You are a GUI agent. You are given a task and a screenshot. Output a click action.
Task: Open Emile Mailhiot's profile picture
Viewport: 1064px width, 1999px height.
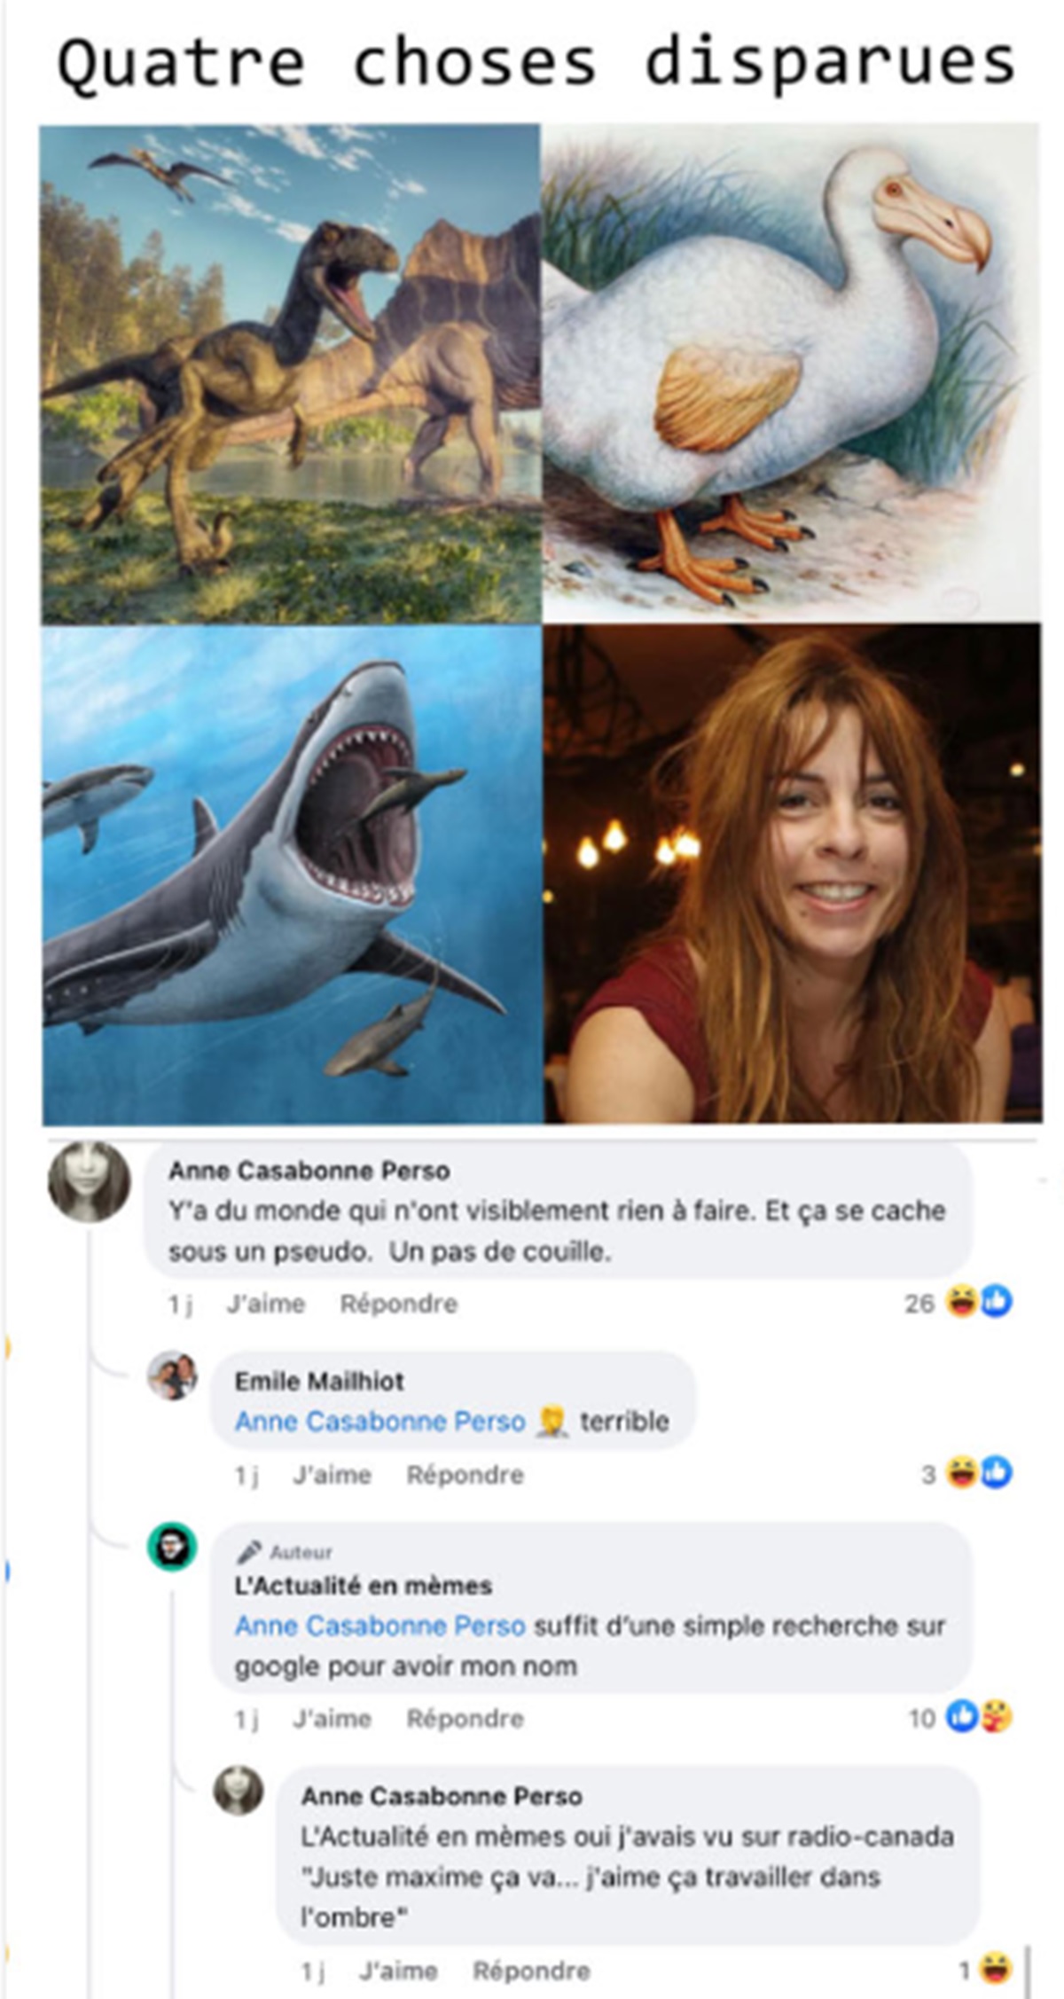point(172,1376)
